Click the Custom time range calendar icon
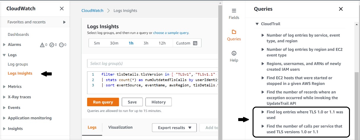Screen dimensions: 360x140 pos(195,43)
